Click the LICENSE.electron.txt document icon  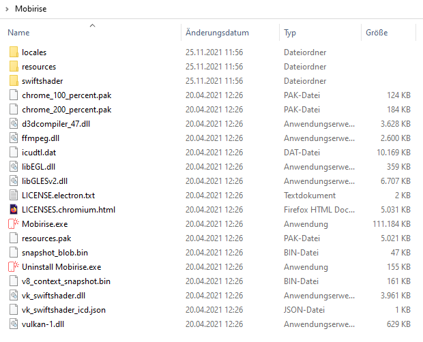coord(14,195)
